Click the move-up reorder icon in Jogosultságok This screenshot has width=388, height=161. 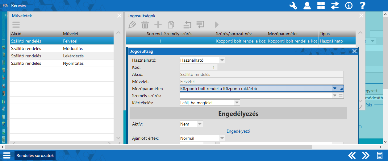pos(187,25)
